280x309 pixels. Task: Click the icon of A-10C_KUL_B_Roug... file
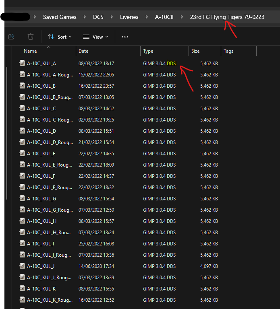pos(22,97)
